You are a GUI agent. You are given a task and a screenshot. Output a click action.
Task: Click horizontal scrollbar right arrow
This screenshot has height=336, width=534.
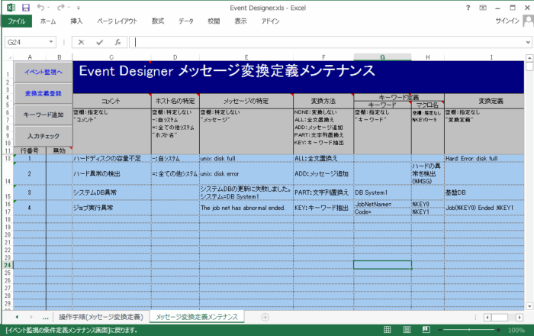click(x=520, y=318)
